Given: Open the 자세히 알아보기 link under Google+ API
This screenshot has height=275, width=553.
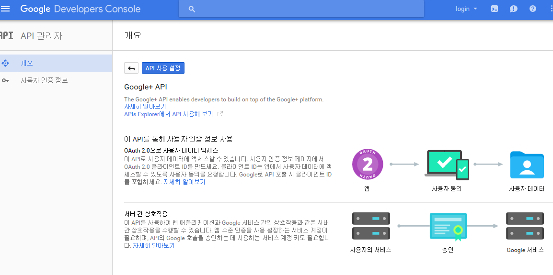Looking at the screenshot, I should click(x=145, y=107).
